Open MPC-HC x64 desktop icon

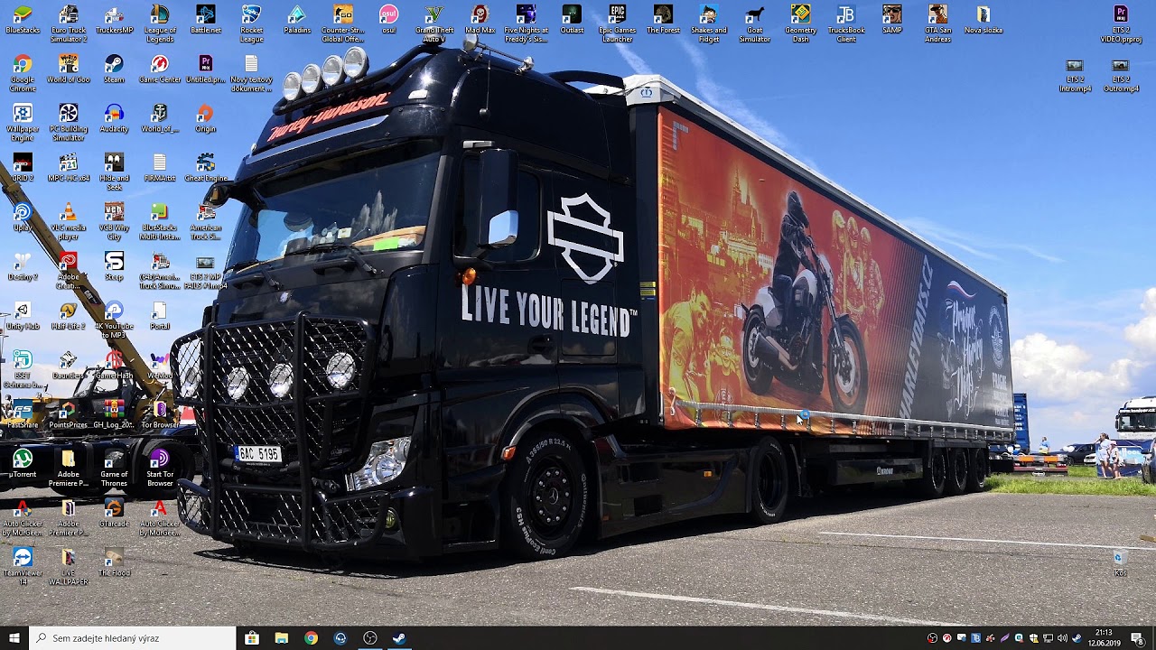(x=69, y=167)
